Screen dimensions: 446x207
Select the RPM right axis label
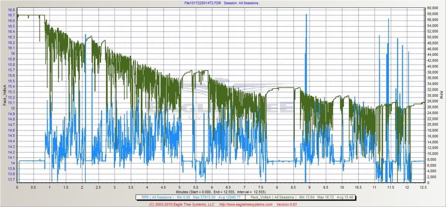442,95
